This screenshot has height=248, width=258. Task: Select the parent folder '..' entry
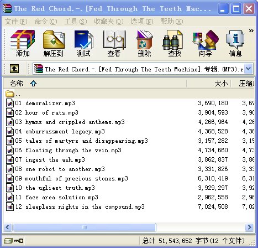13,94
